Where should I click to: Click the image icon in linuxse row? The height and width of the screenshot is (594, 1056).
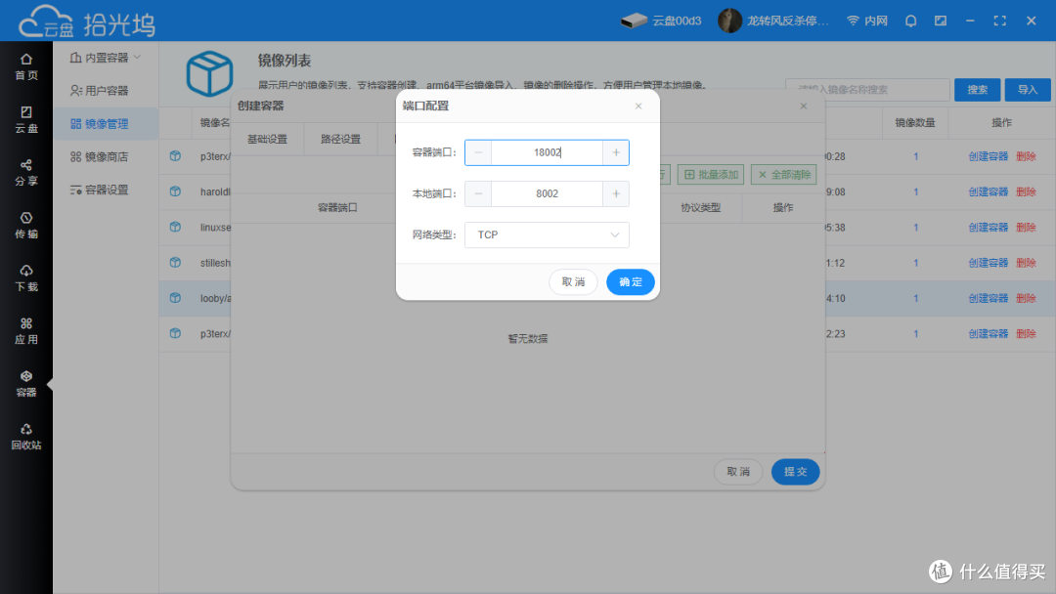(x=175, y=227)
